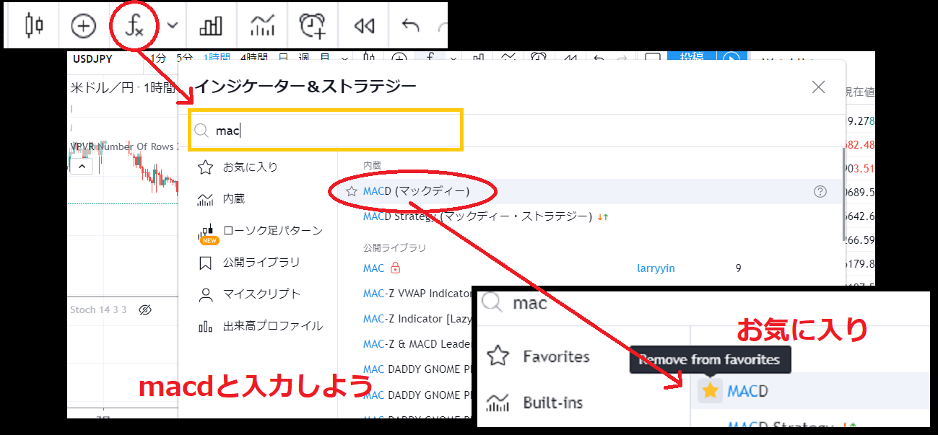Open the indicator templates icon
This screenshot has width=938, height=435.
click(x=262, y=26)
